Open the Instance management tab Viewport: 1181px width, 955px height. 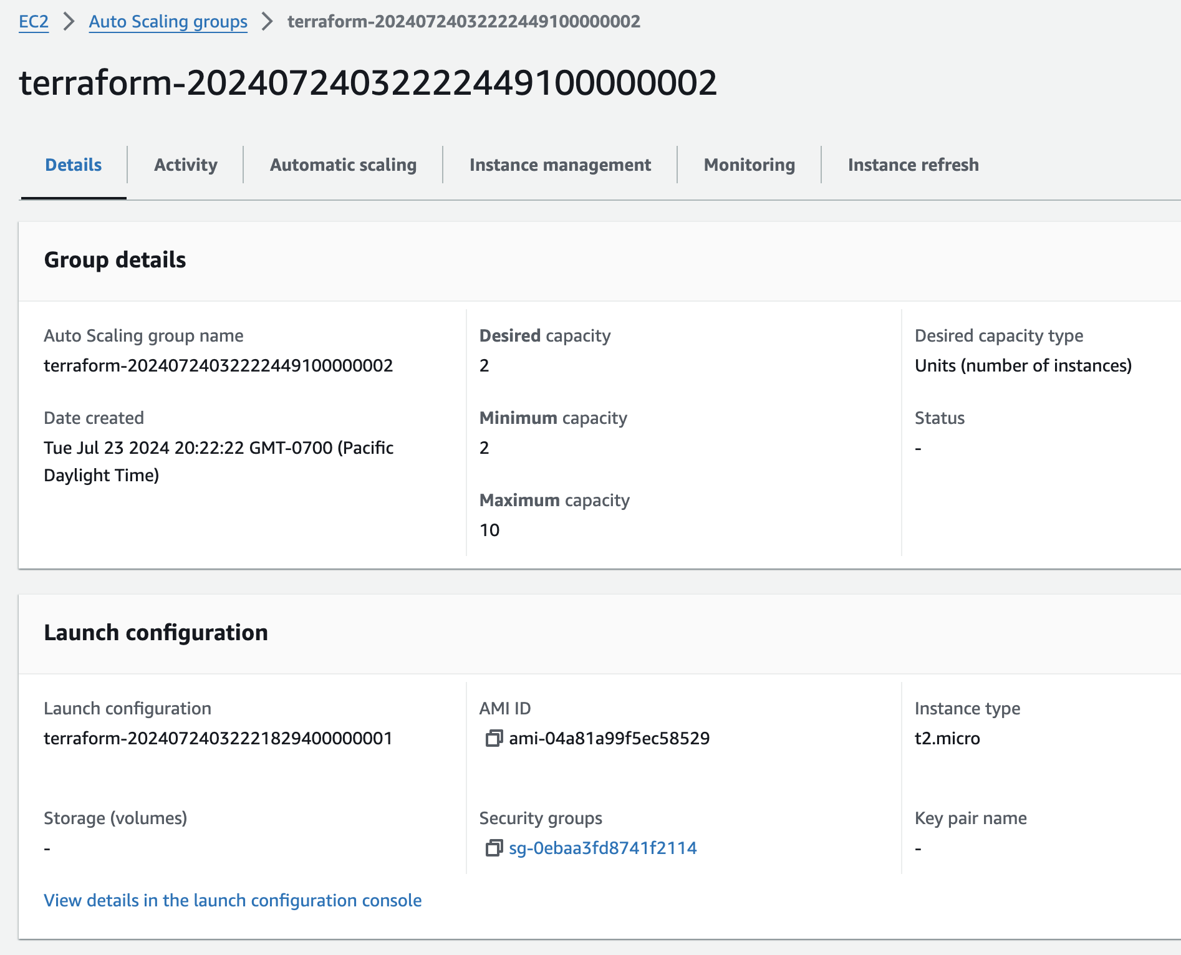point(560,165)
